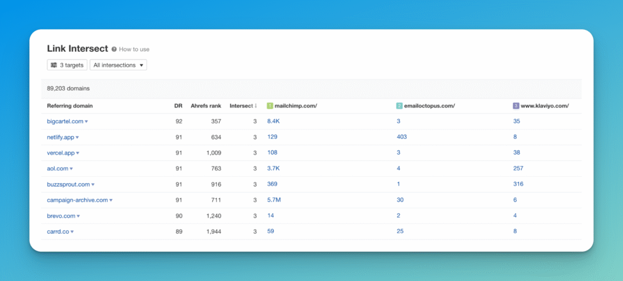Expand the bigcartel.com dropdown arrow
Image resolution: width=623 pixels, height=281 pixels.
[86, 121]
